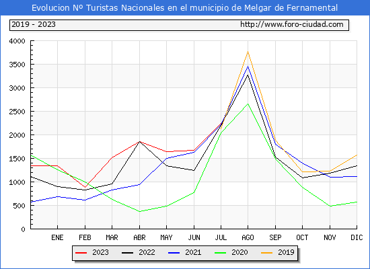Click the FEB month axis label
The width and height of the screenshot is (370, 269).
tap(85, 237)
